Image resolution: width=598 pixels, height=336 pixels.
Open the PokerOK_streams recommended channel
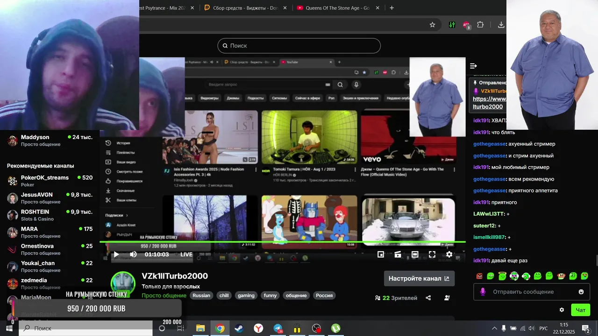50,181
